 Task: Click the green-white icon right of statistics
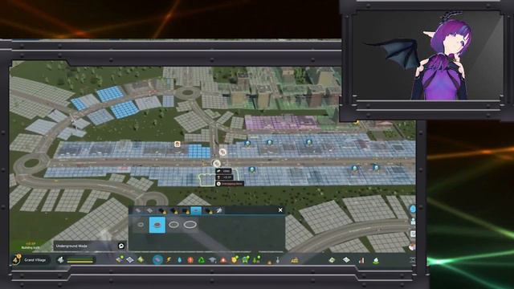pyautogui.click(x=376, y=260)
